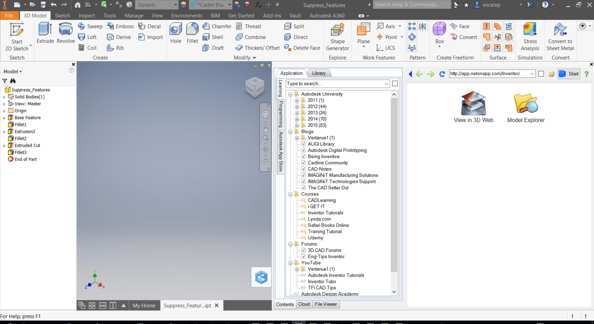The width and height of the screenshot is (594, 324).
Task: Open the Lynda.com link
Action: (x=319, y=219)
